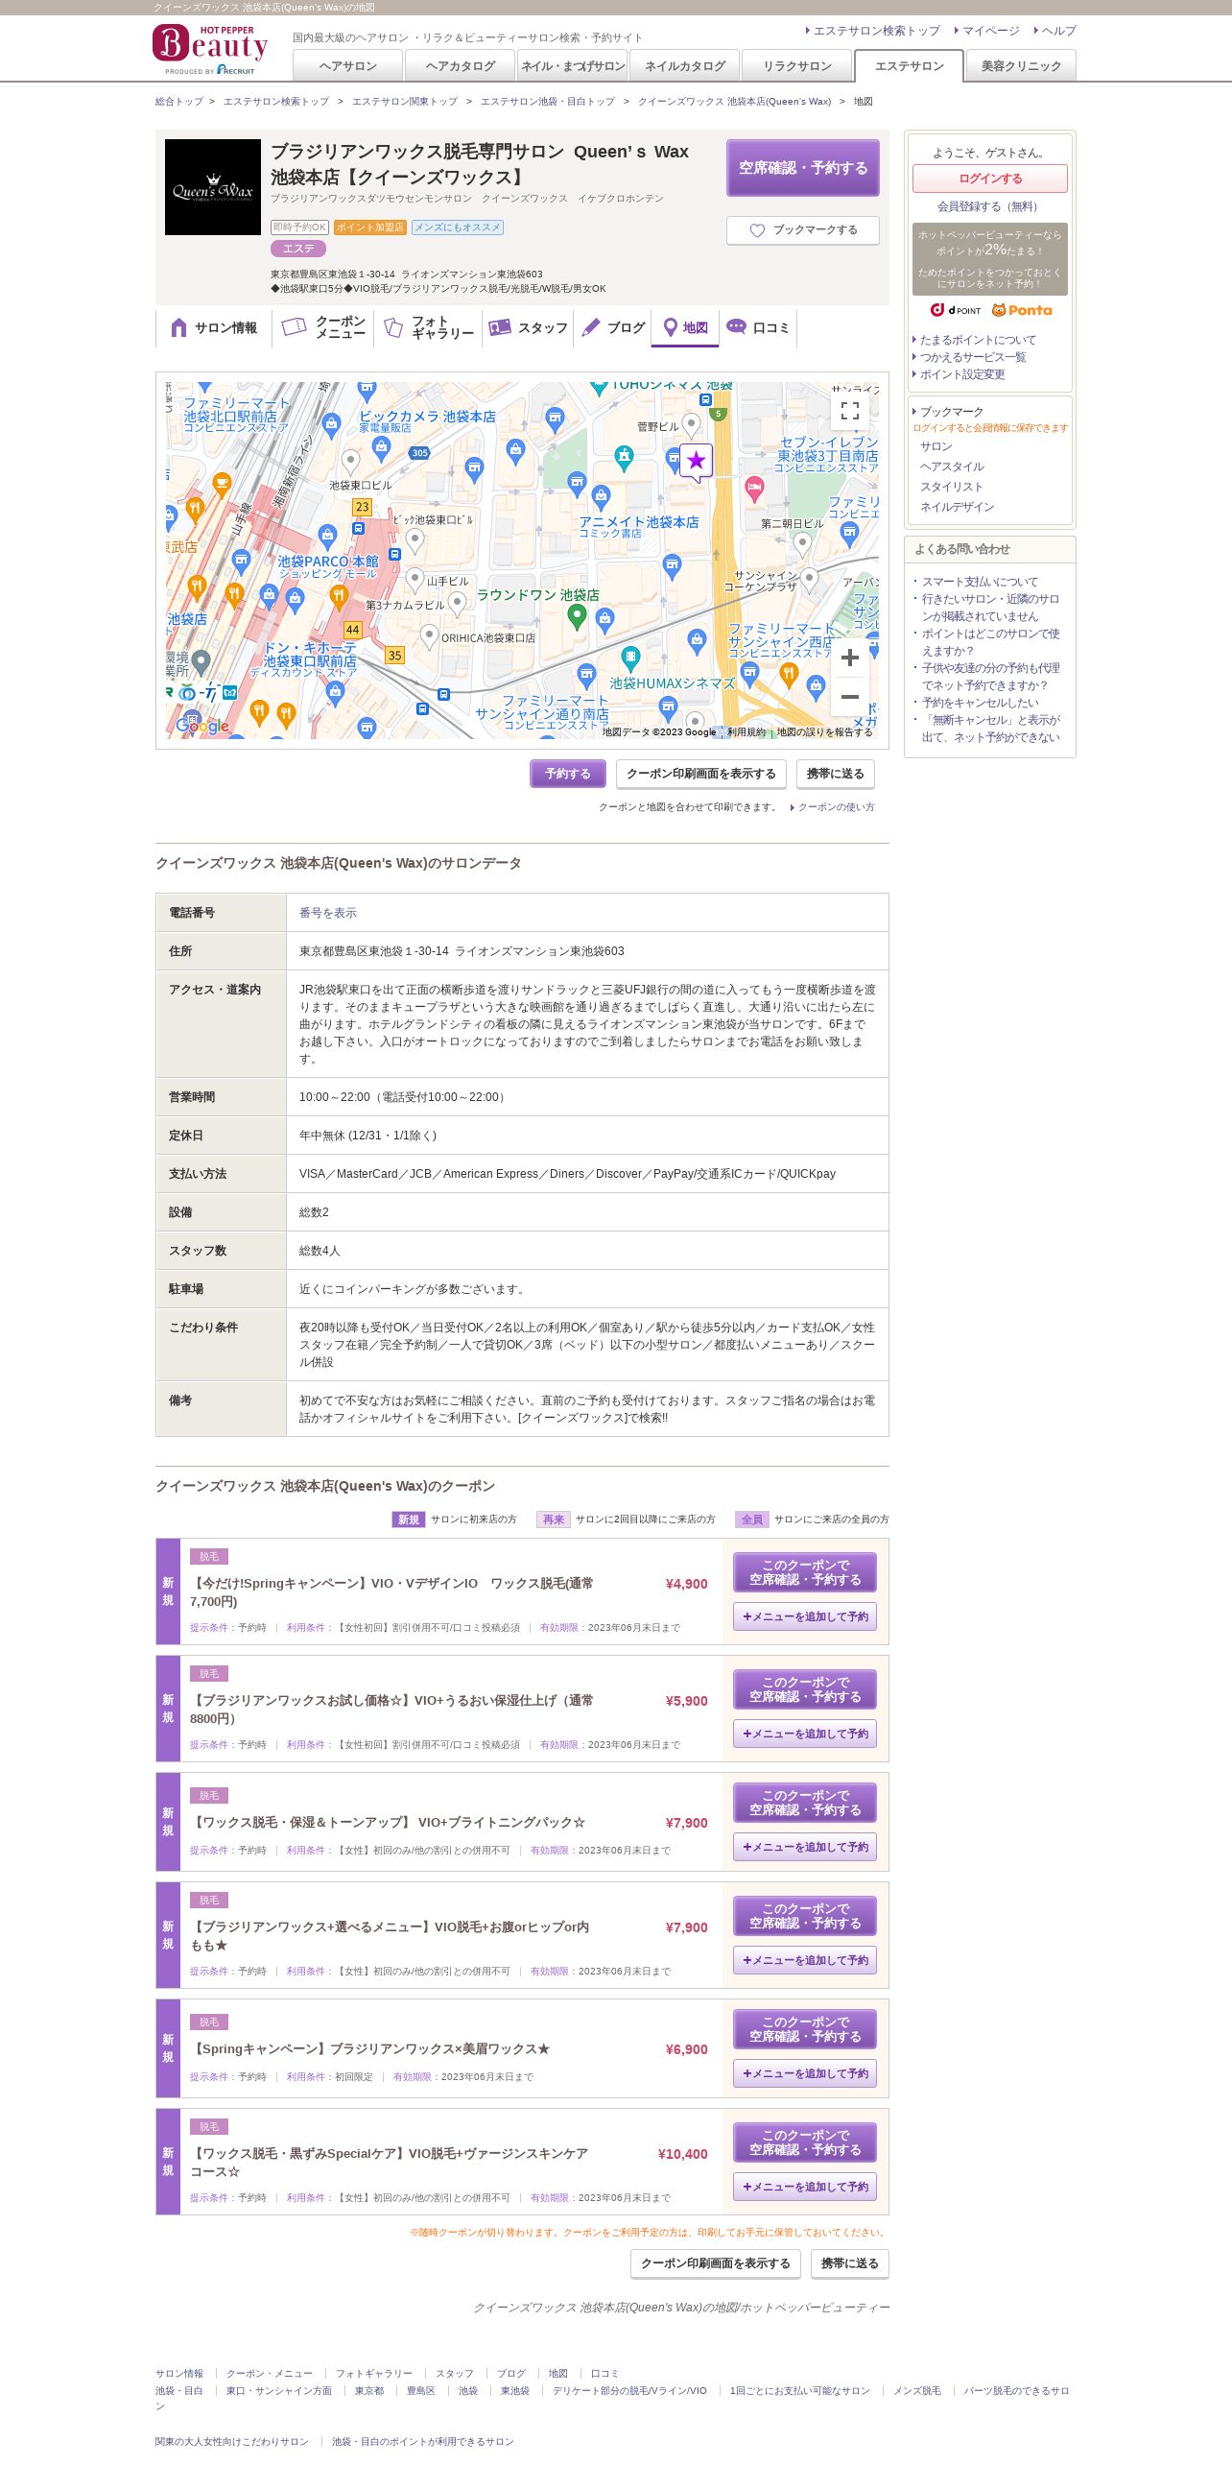1232x2465 pixels.
Task: Open the リラクサロン navigation tab
Action: (797, 66)
